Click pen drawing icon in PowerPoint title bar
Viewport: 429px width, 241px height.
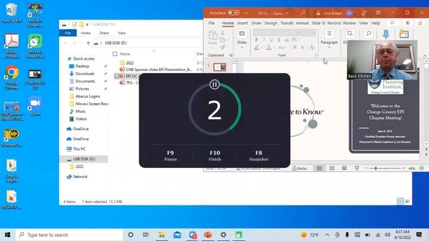363,13
